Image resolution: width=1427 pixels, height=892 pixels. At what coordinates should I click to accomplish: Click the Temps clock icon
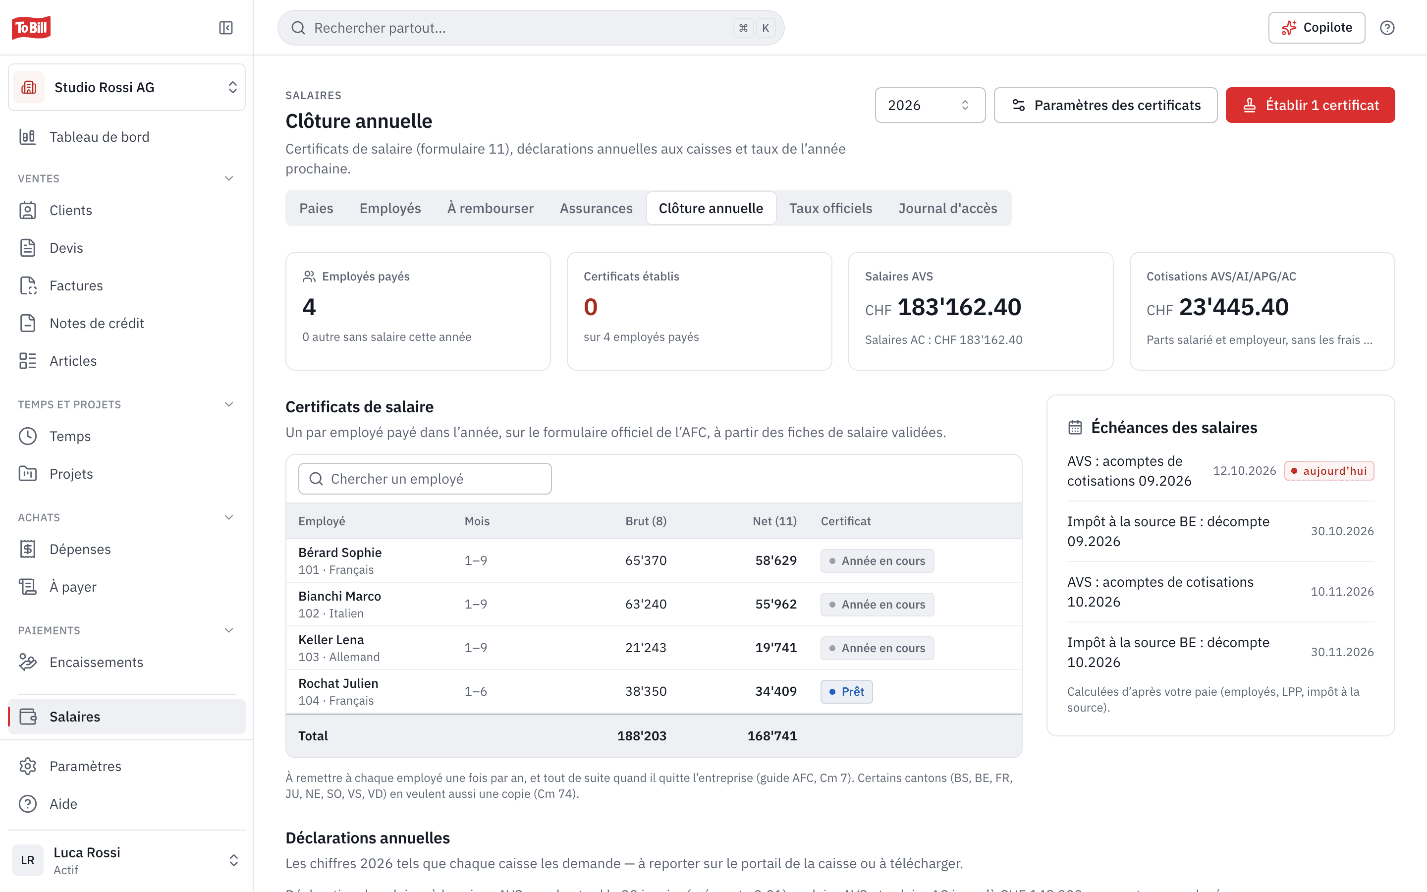click(x=28, y=436)
